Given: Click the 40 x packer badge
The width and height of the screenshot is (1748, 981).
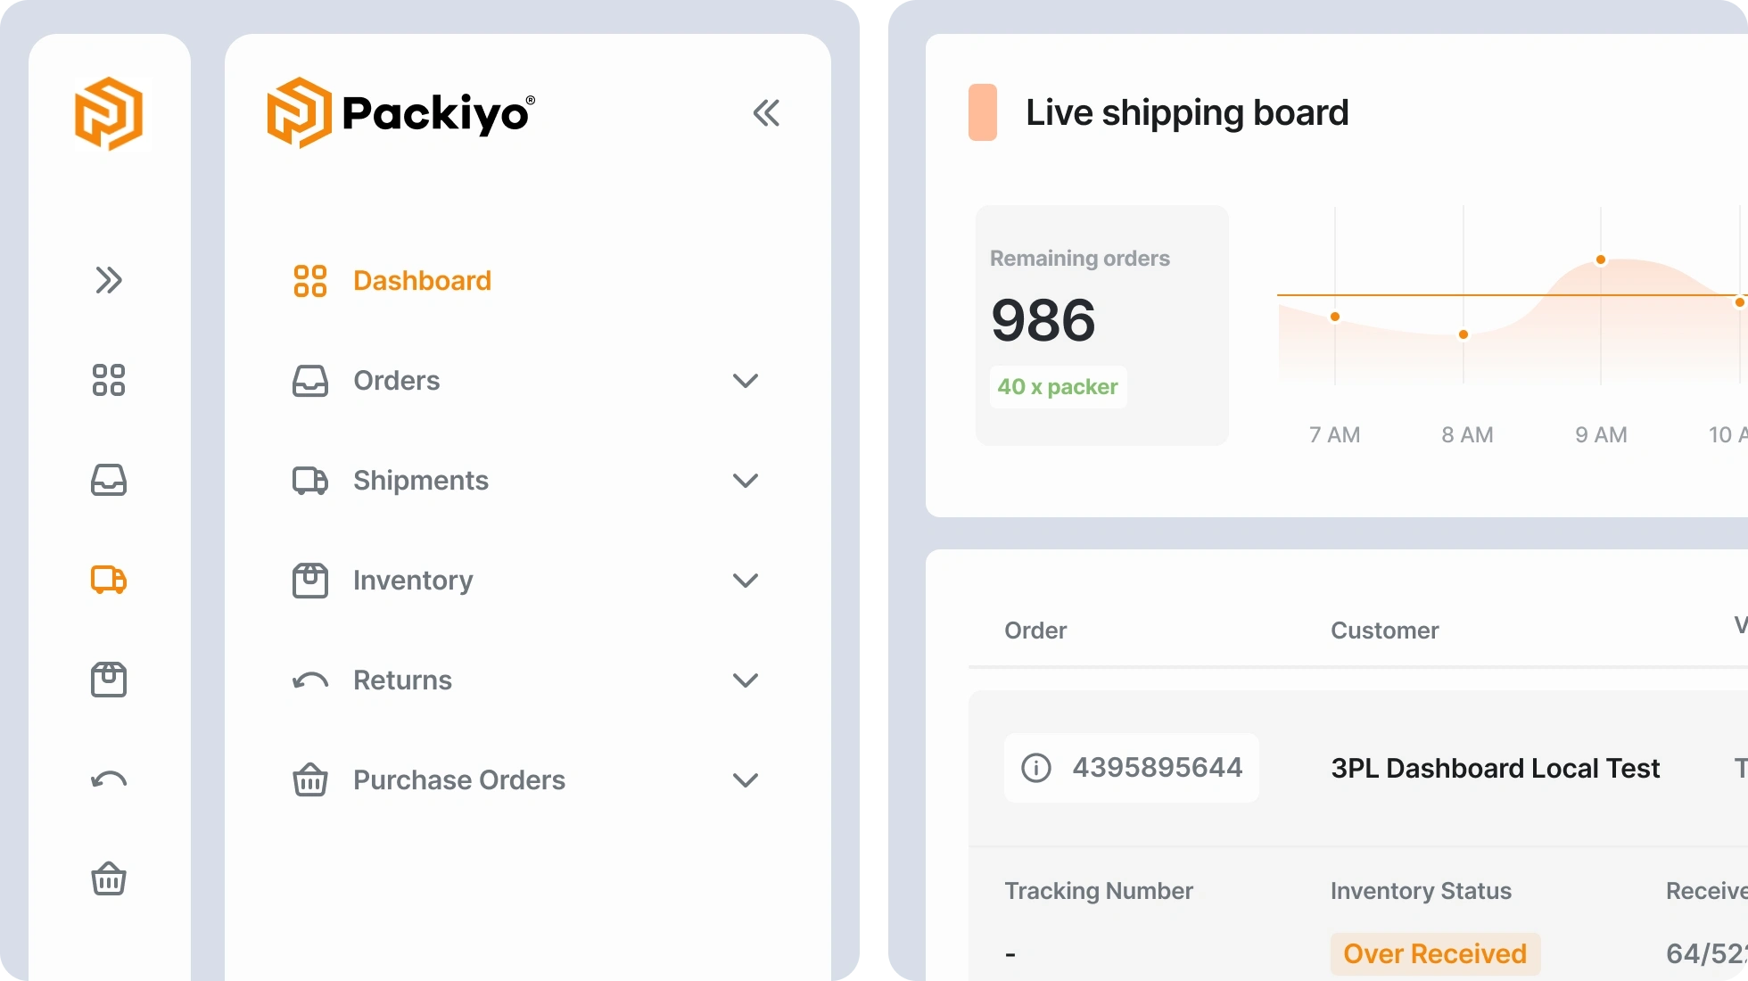Looking at the screenshot, I should pyautogui.click(x=1058, y=387).
